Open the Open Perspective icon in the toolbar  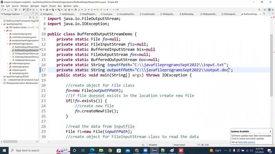(265, 10)
